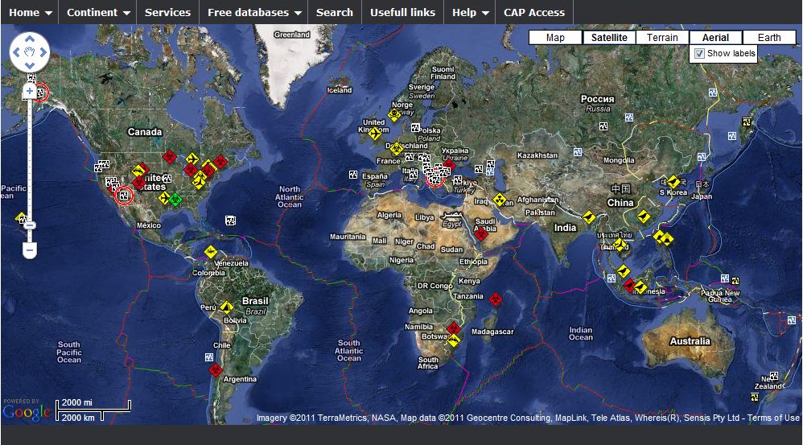Viewport: 803px width, 445px height.
Task: Click the zoom in plus button
Action: [30, 92]
